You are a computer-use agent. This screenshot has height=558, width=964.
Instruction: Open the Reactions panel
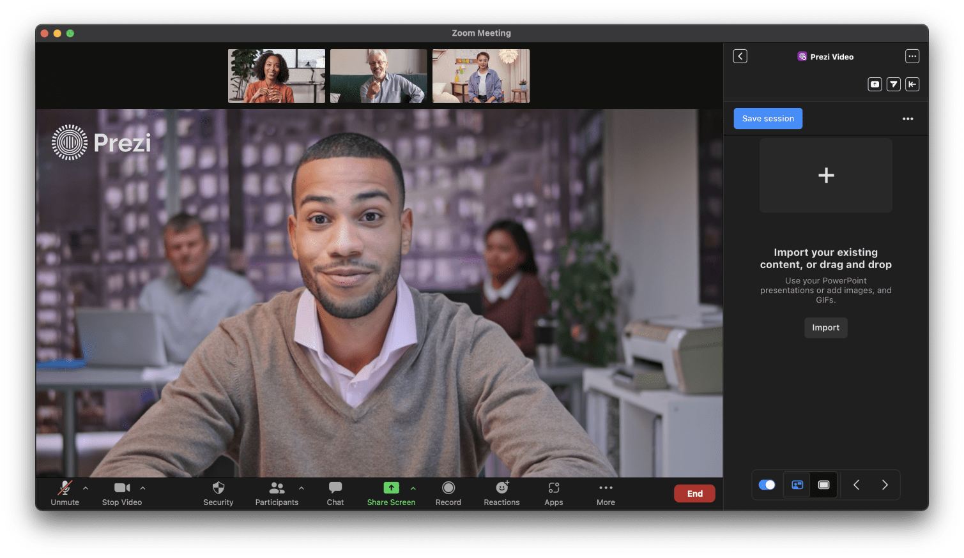coord(501,493)
